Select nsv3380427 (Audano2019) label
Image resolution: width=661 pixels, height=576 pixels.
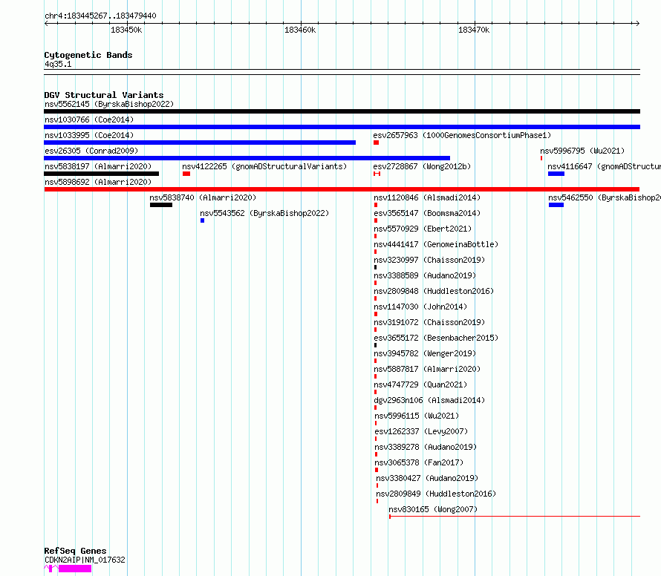pyautogui.click(x=427, y=478)
